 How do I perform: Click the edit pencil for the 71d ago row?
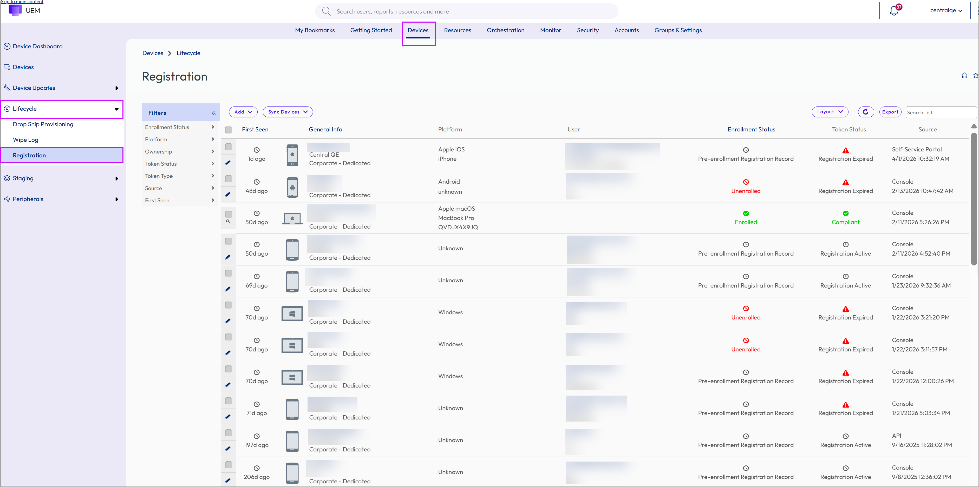coord(228,417)
